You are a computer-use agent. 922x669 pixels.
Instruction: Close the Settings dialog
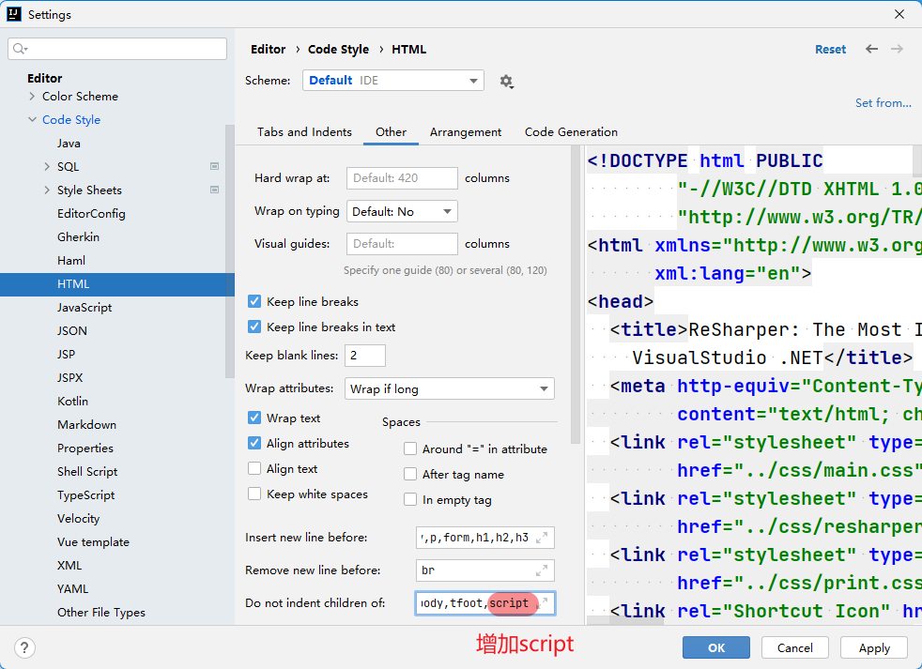[899, 14]
